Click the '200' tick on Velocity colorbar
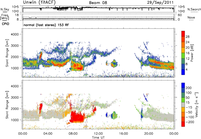This screenshot has width=201, height=139. click(189, 88)
